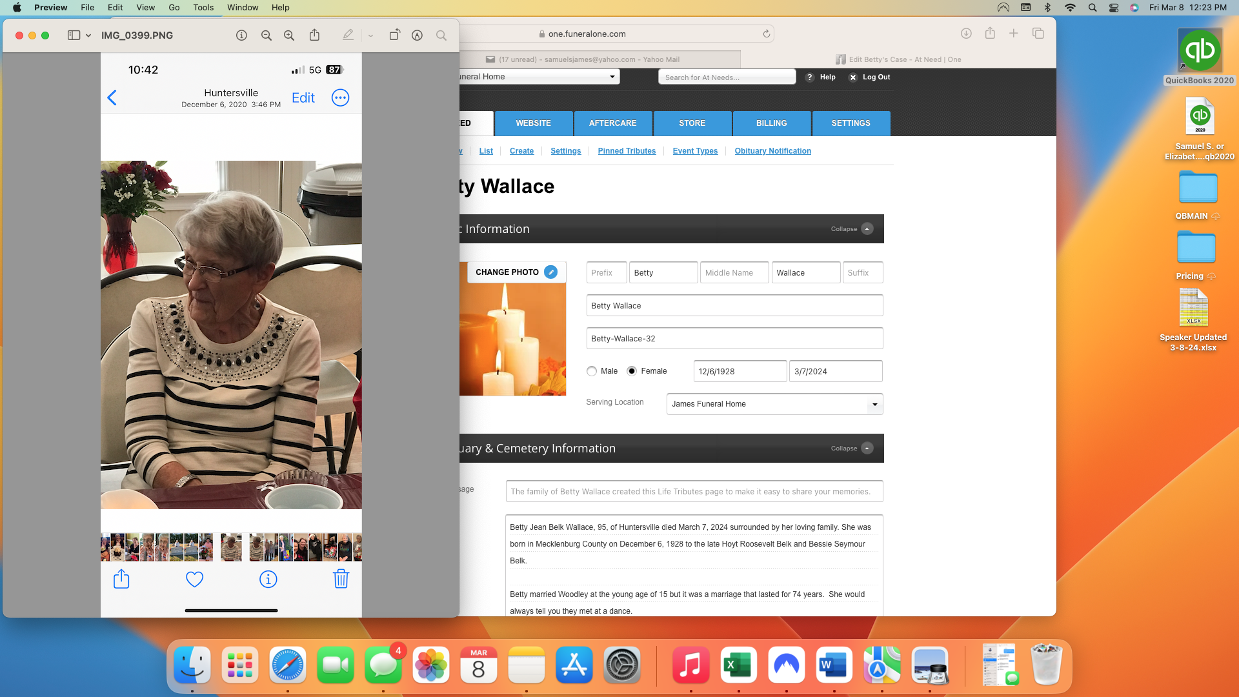
Task: Select the Female radio button
Action: click(632, 371)
